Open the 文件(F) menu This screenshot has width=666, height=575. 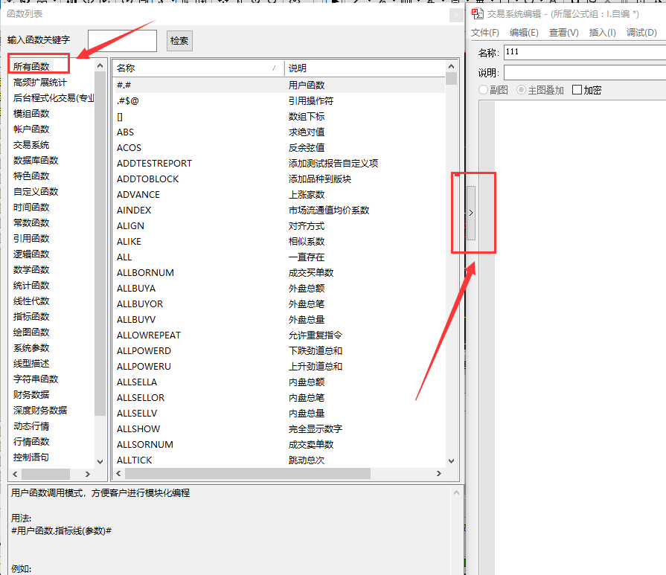point(485,33)
